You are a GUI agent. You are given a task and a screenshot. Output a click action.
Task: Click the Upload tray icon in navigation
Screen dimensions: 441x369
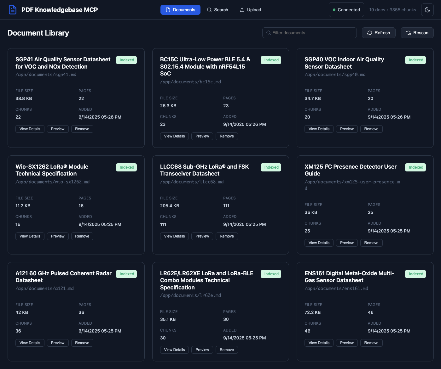coord(242,10)
